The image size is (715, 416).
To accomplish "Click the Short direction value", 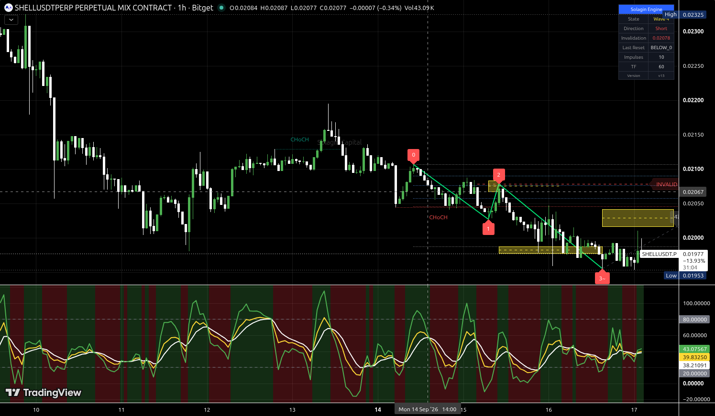I will click(661, 29).
